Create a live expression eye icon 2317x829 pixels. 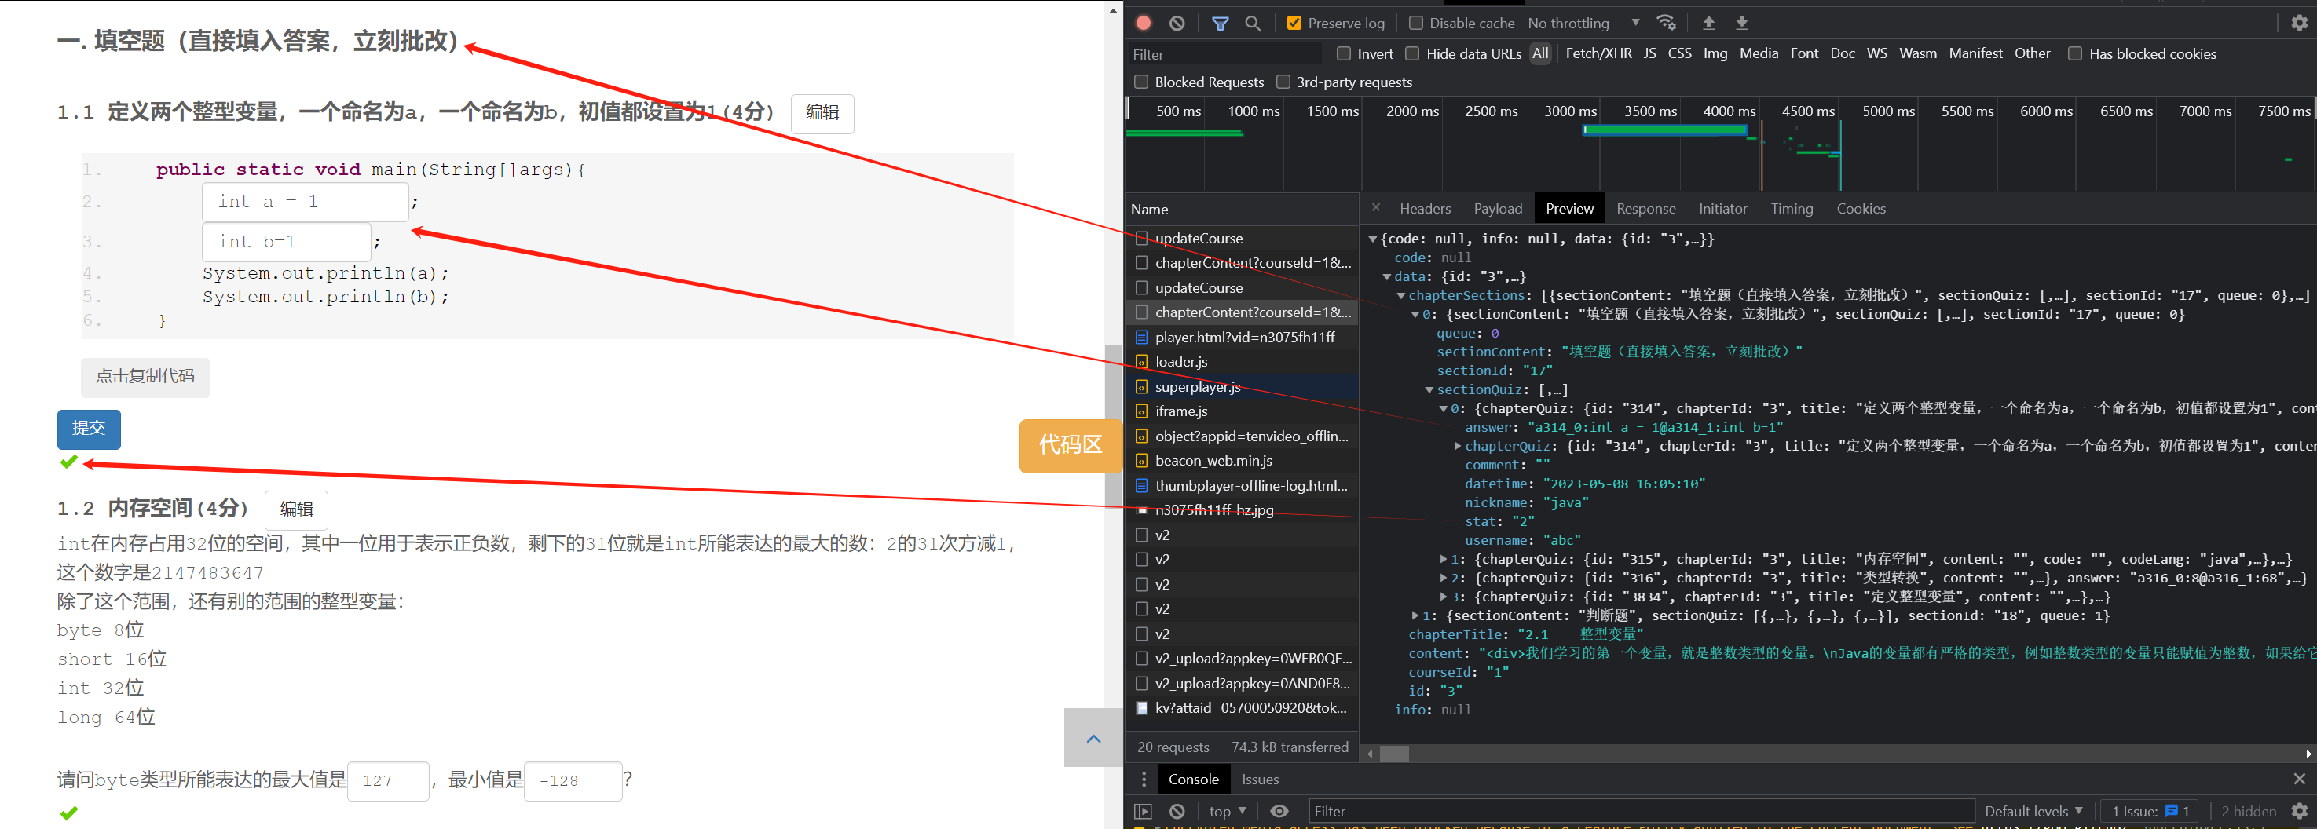1279,811
